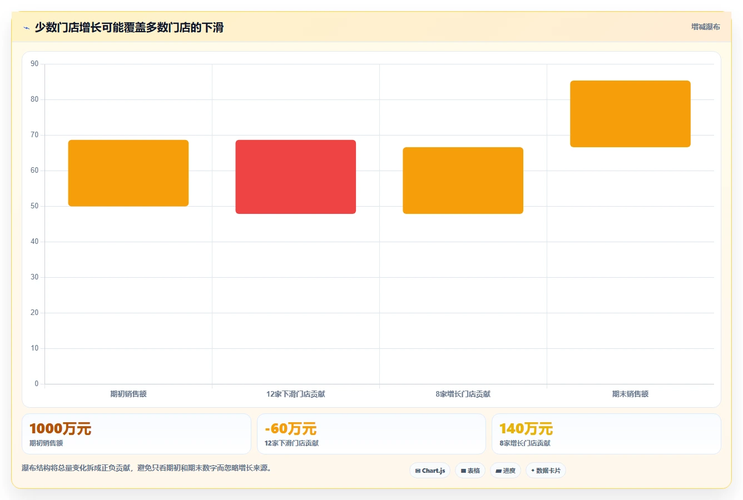Click the Chart.js chip
743x500 pixels.
pos(430,471)
